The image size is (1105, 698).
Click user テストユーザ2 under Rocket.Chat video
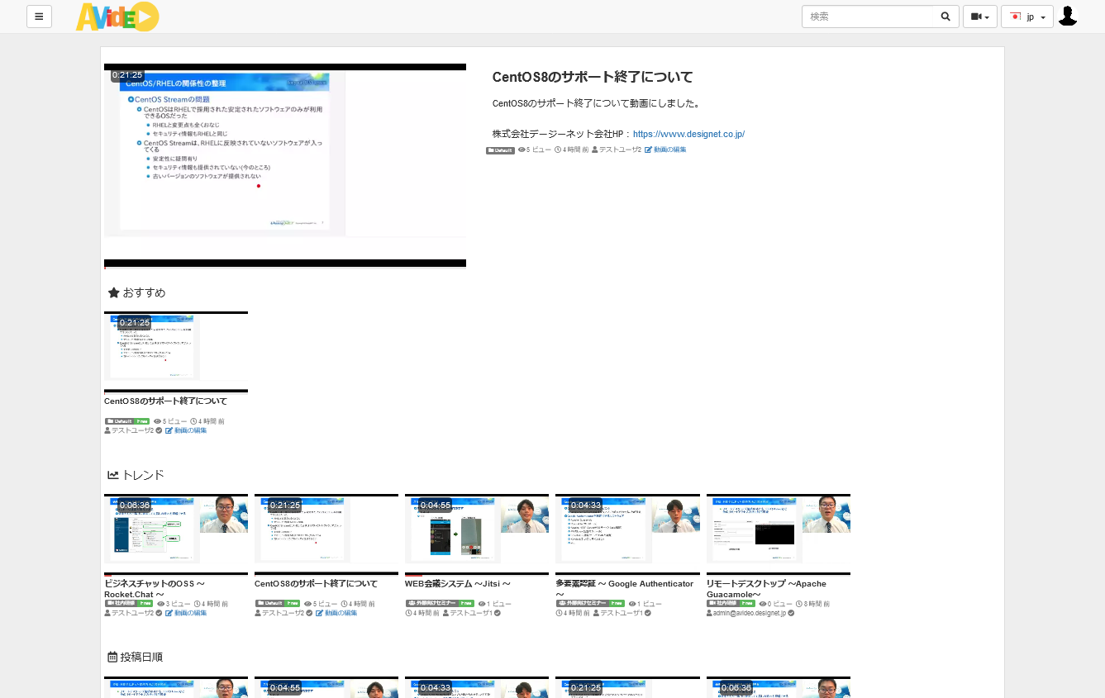[132, 613]
